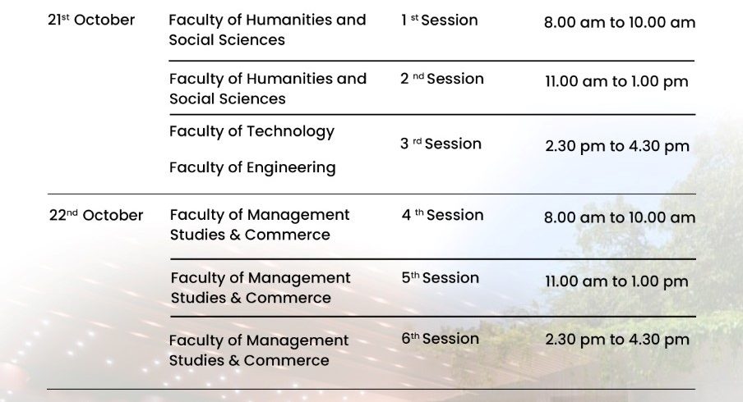
Task: Click the 4th Session time 8.00 am to 10.00 am
Action: click(x=620, y=217)
